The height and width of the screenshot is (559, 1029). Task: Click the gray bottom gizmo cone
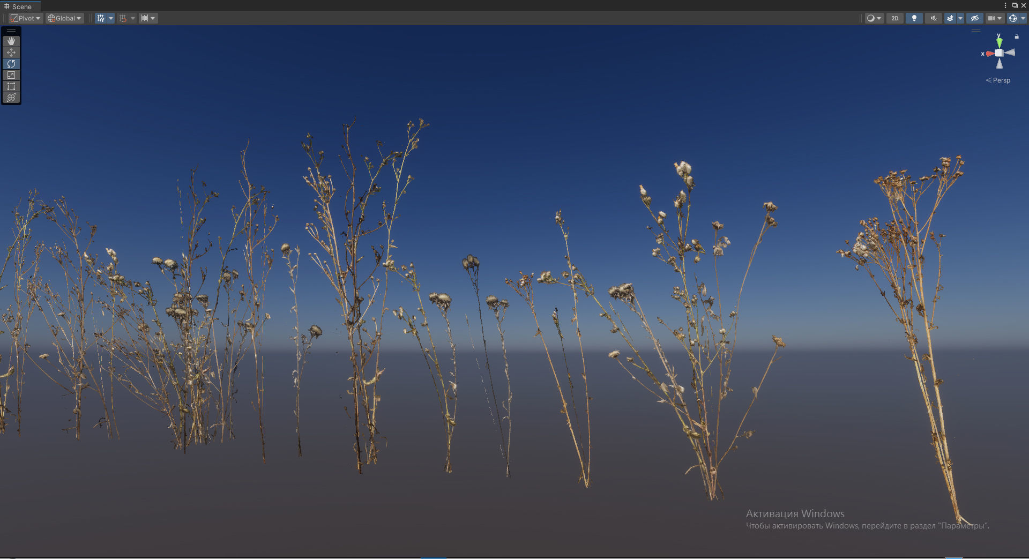click(x=1000, y=63)
